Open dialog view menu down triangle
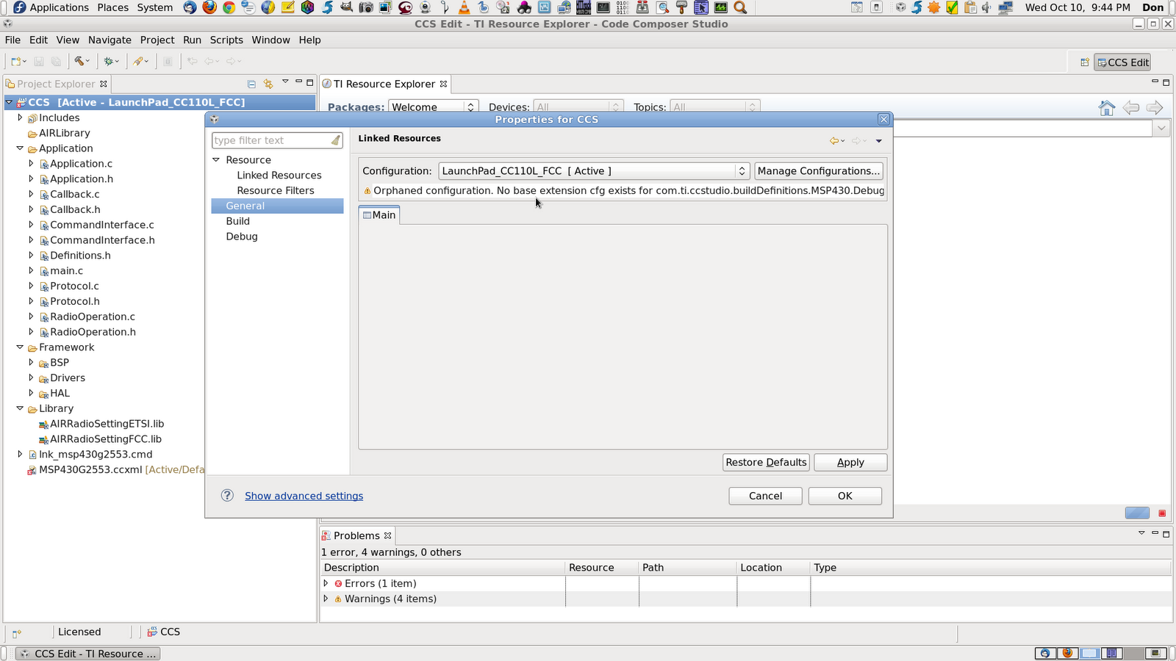The image size is (1176, 661). tap(878, 141)
